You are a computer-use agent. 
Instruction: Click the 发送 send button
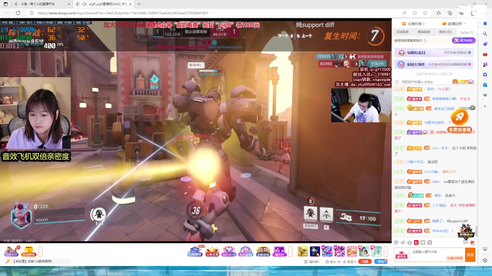pos(470,255)
